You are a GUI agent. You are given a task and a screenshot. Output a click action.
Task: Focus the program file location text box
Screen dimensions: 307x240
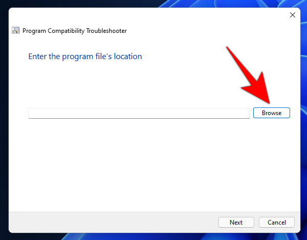coord(139,113)
